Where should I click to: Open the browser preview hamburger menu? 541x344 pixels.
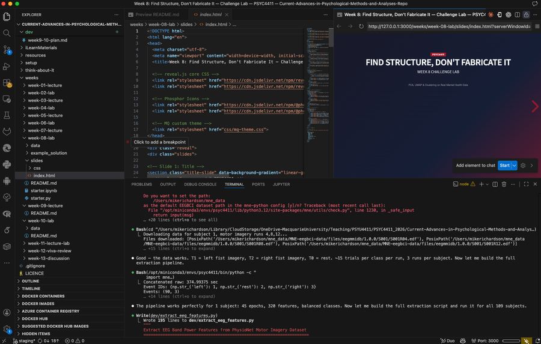click(x=537, y=26)
